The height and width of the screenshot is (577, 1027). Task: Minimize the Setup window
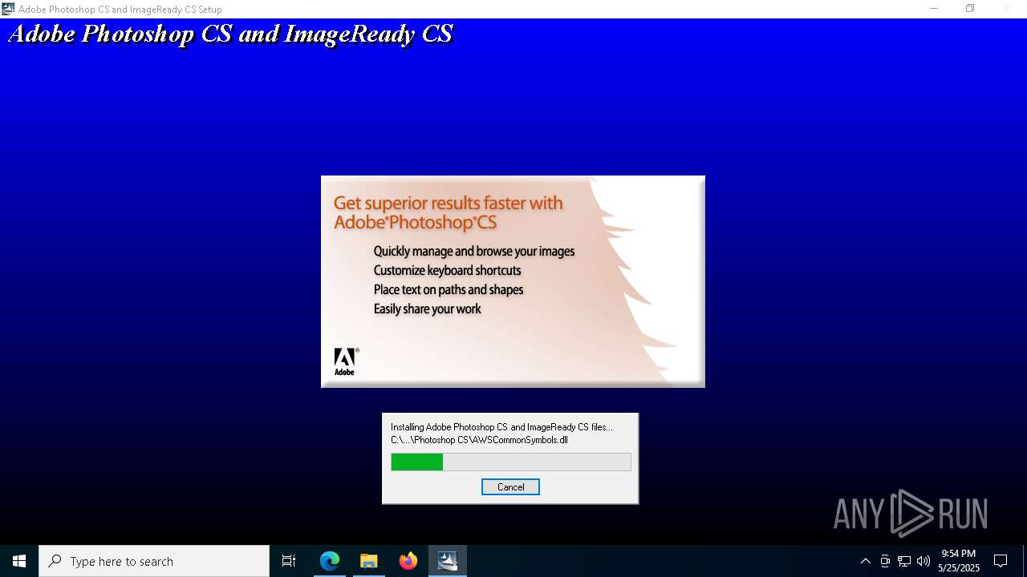click(x=934, y=9)
